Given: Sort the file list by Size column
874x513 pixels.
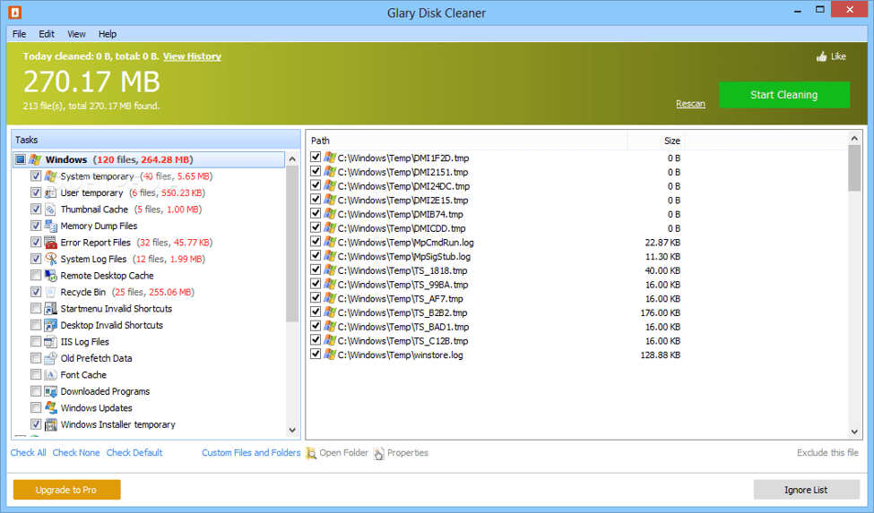Looking at the screenshot, I should (671, 141).
